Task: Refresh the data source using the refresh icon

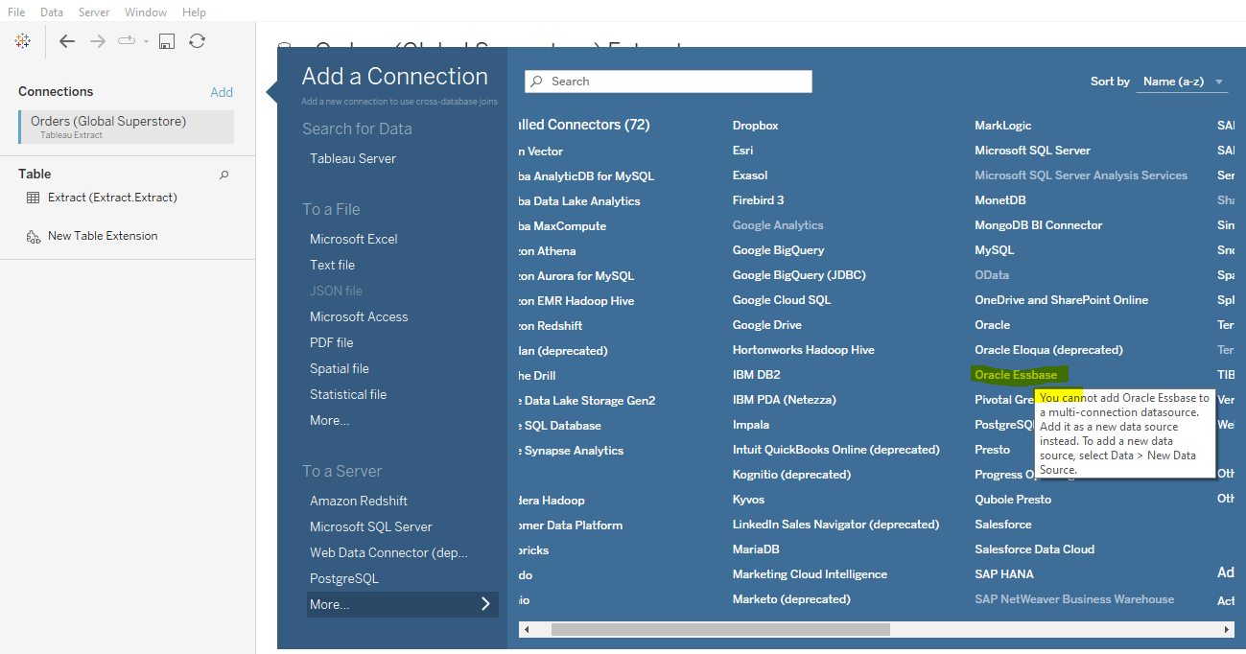Action: (x=197, y=41)
